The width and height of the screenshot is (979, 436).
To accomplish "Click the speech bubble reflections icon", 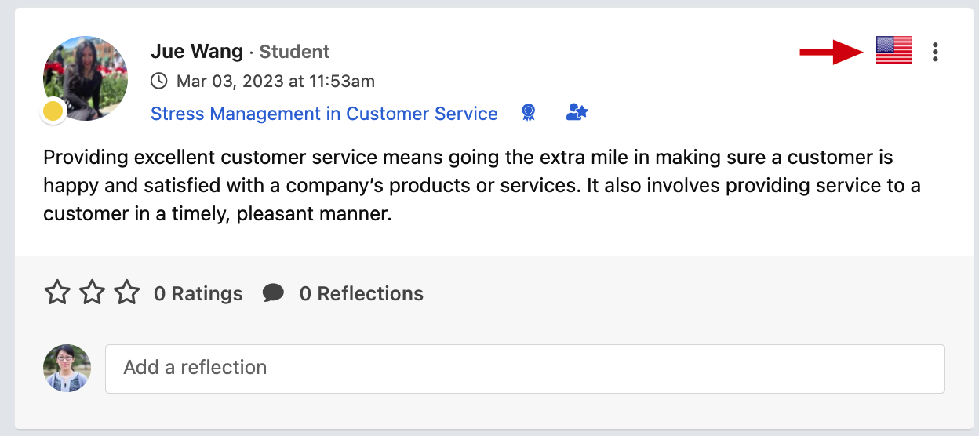I will point(273,293).
